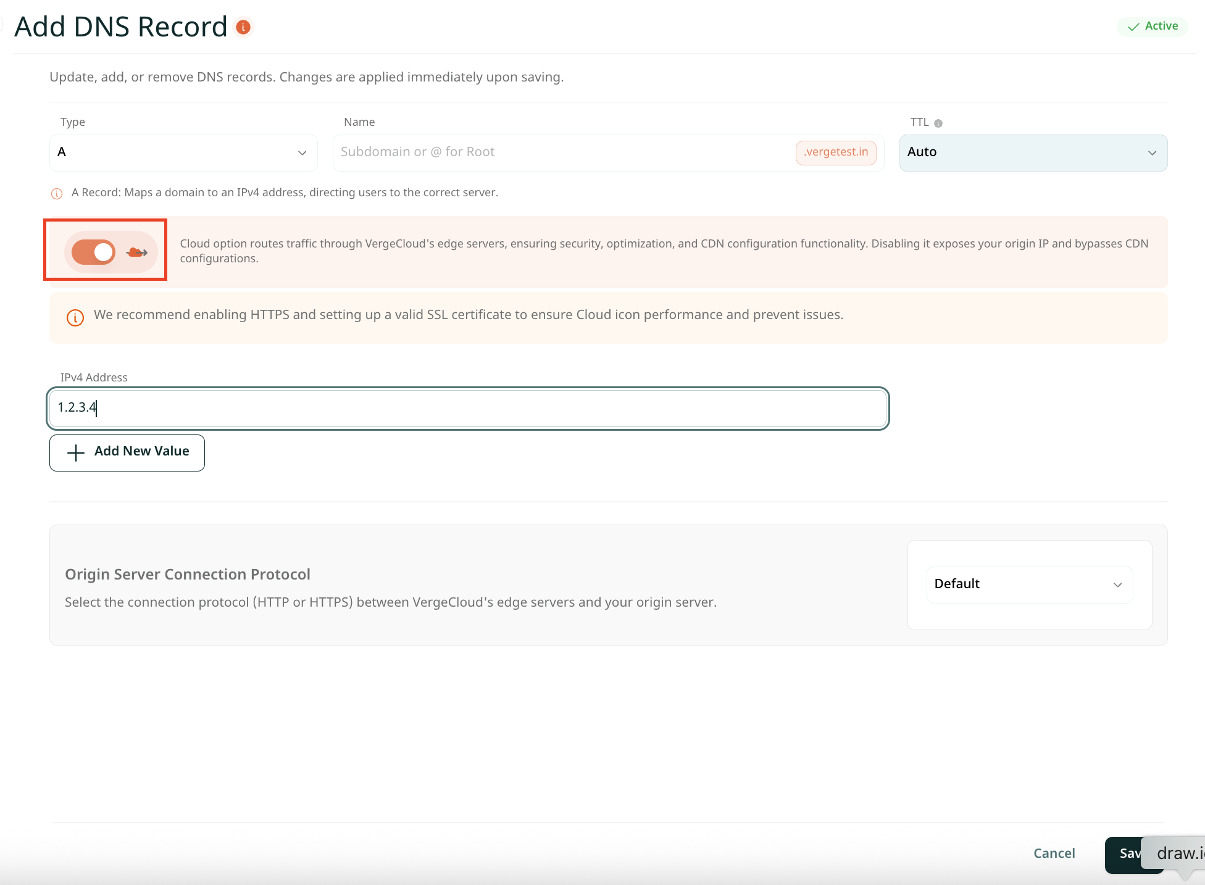Click the checkmark icon in the Active badge
Image resolution: width=1205 pixels, height=885 pixels.
click(1133, 27)
